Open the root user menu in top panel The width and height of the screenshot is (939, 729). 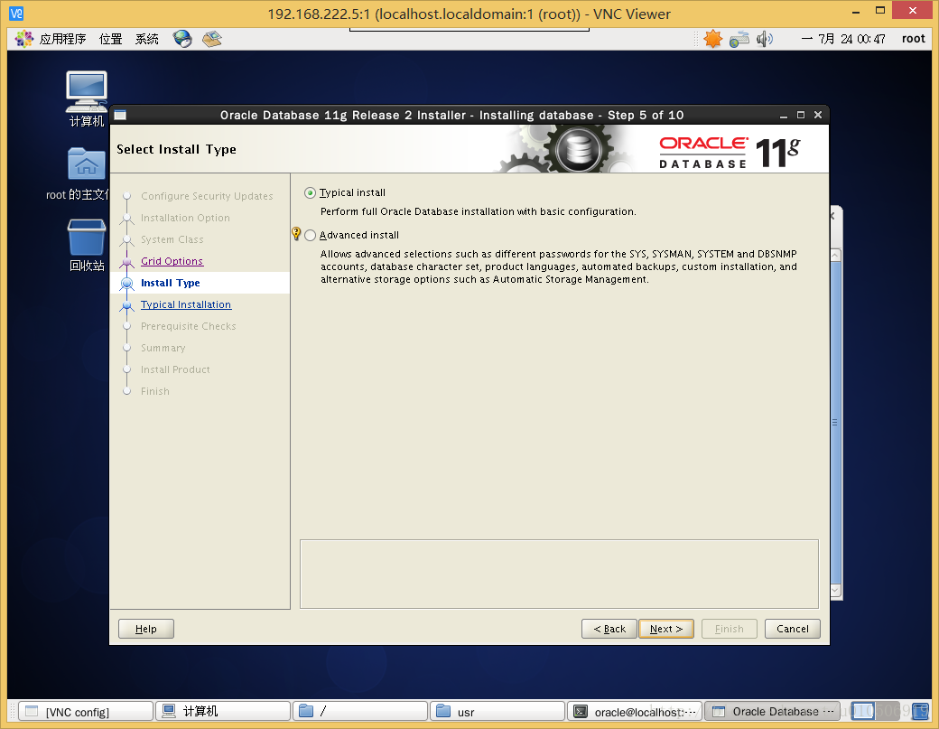913,39
